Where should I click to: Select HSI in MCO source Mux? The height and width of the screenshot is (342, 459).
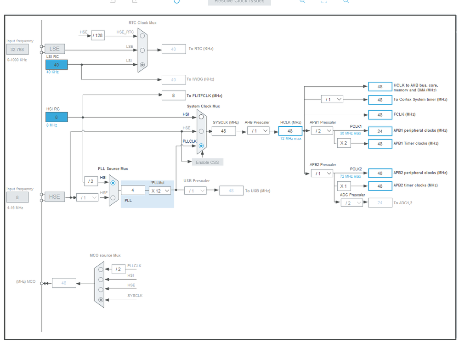[101, 280]
